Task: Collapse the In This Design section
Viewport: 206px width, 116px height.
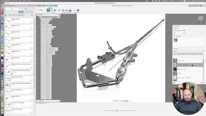Action: pyautogui.click(x=173, y=36)
